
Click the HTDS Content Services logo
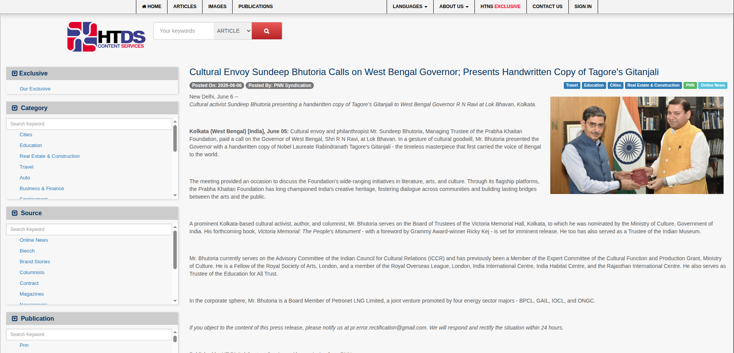click(x=106, y=37)
